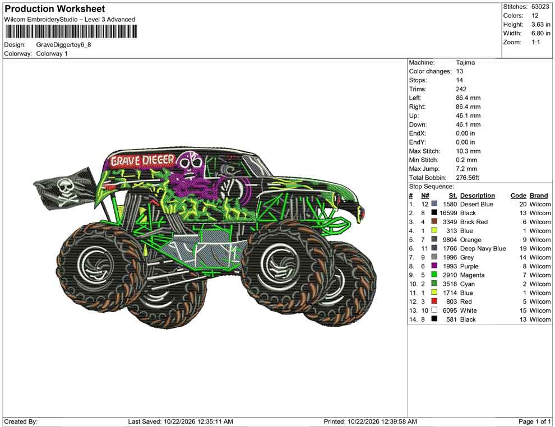Click the Production Worksheet title

[55, 9]
